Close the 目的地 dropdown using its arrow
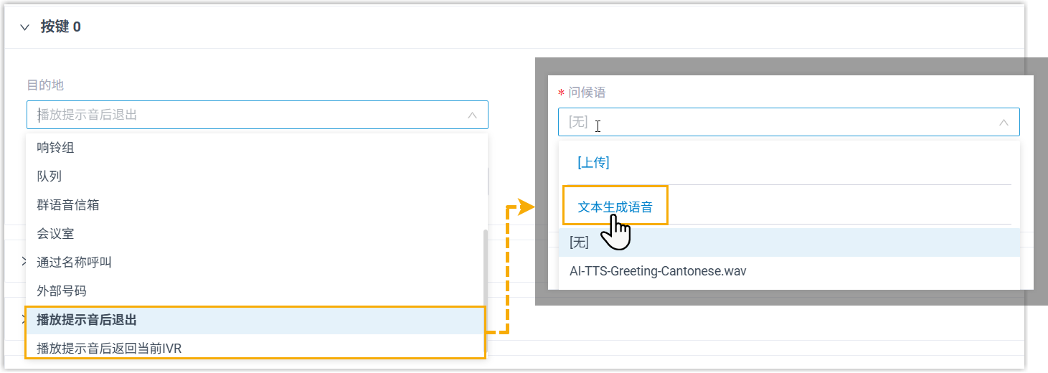 pos(472,115)
